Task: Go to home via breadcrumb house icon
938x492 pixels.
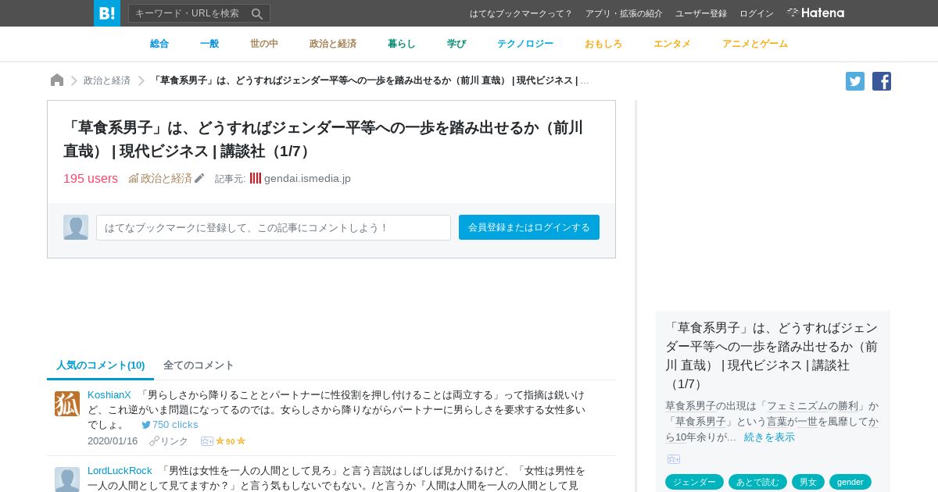Action: [57, 80]
